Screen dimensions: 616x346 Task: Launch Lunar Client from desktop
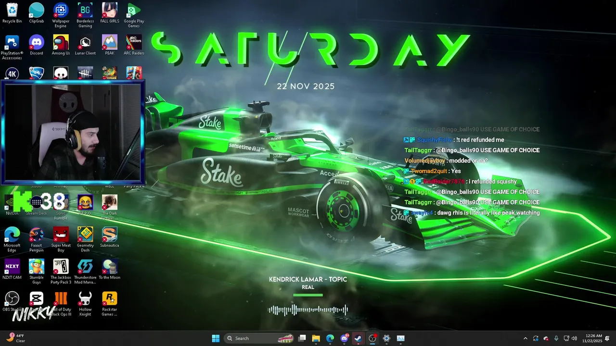pos(85,45)
